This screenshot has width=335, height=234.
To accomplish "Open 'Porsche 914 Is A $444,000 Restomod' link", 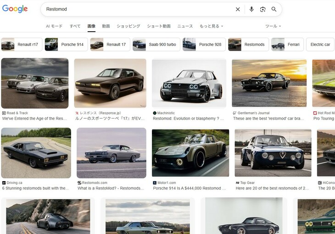I will tap(190, 188).
